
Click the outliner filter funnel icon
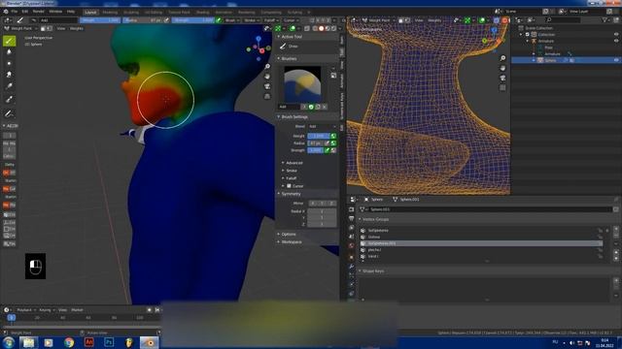[x=605, y=19]
